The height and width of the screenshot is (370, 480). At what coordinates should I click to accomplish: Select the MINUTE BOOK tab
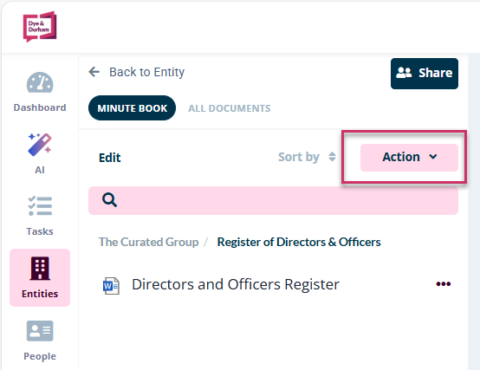[133, 108]
